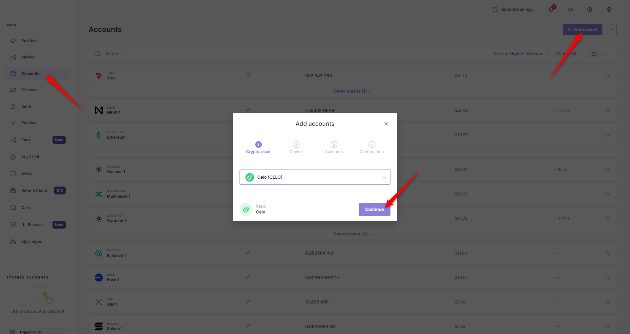Open [L] Recover
630x334 pixels.
tap(38, 225)
